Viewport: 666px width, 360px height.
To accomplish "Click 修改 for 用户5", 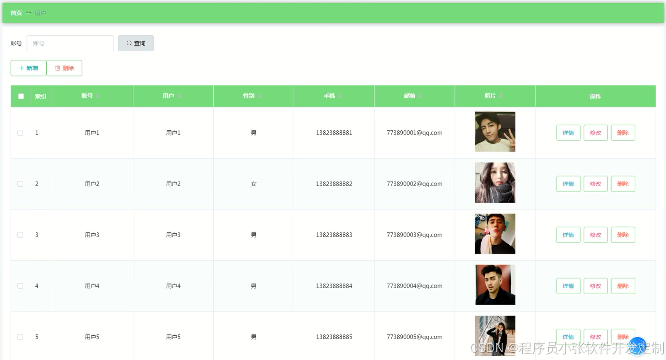I will [x=596, y=337].
